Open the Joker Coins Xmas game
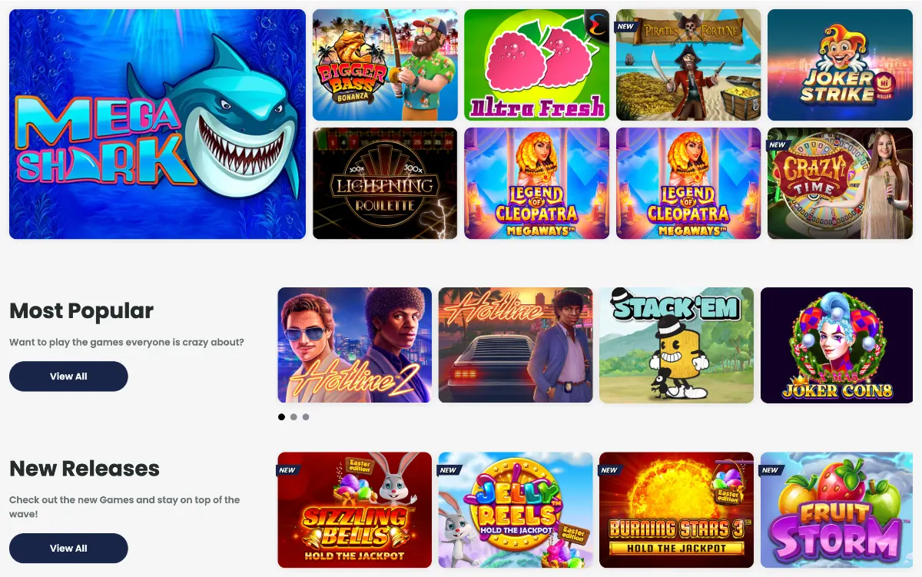The width and height of the screenshot is (922, 577). pos(837,345)
